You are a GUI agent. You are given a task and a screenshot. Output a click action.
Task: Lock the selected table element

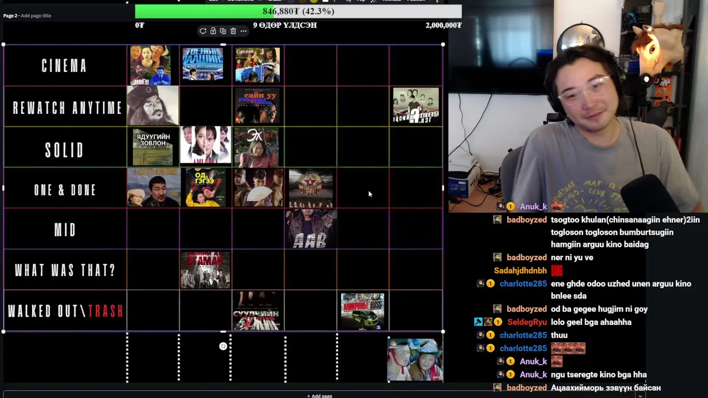[213, 31]
